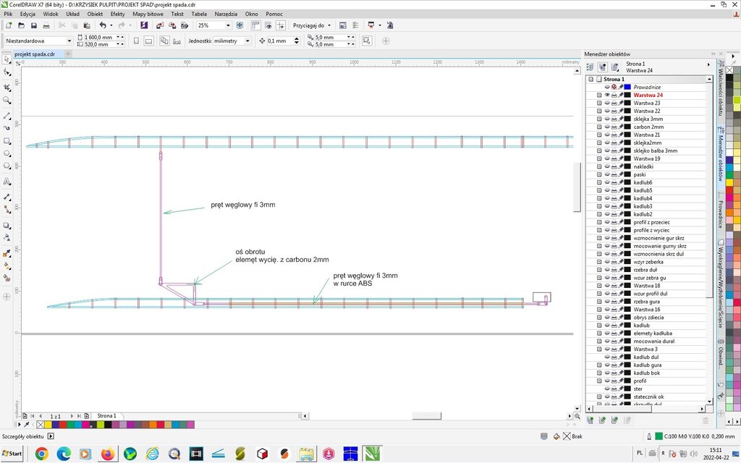Select the Ellipse tool
Image resolution: width=741 pixels, height=463 pixels.
pyautogui.click(x=7, y=154)
